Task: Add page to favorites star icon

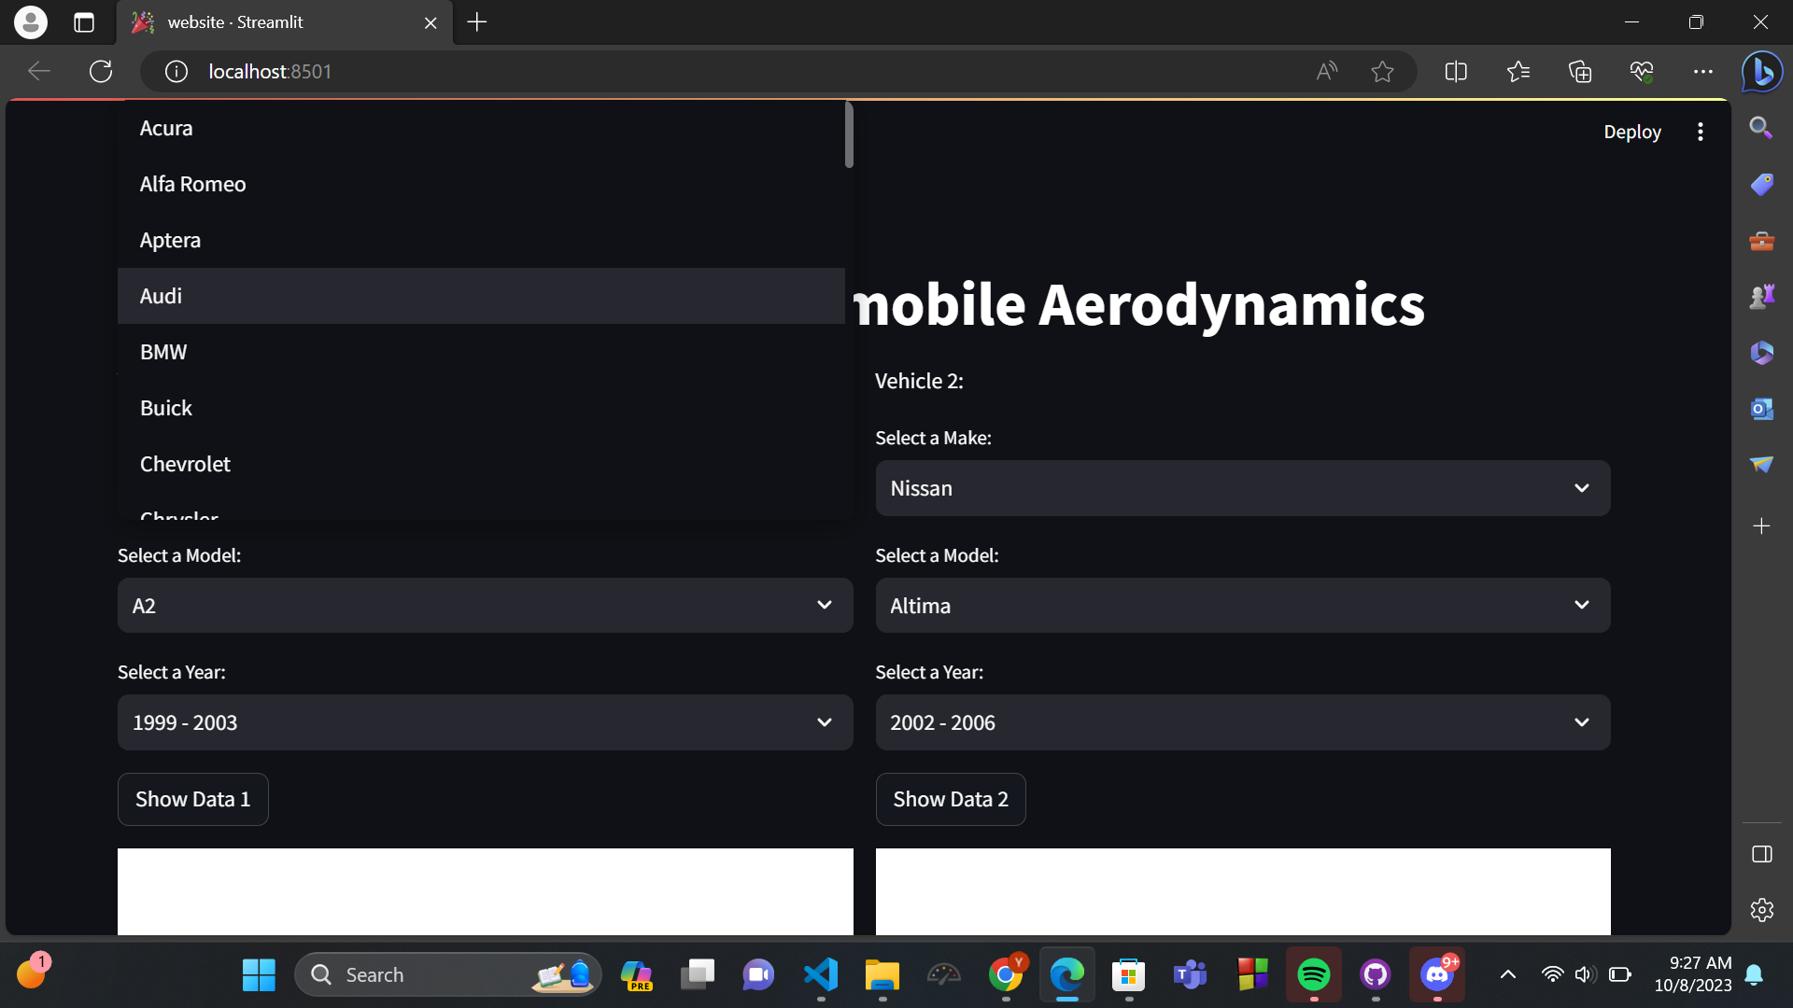Action: click(x=1382, y=71)
